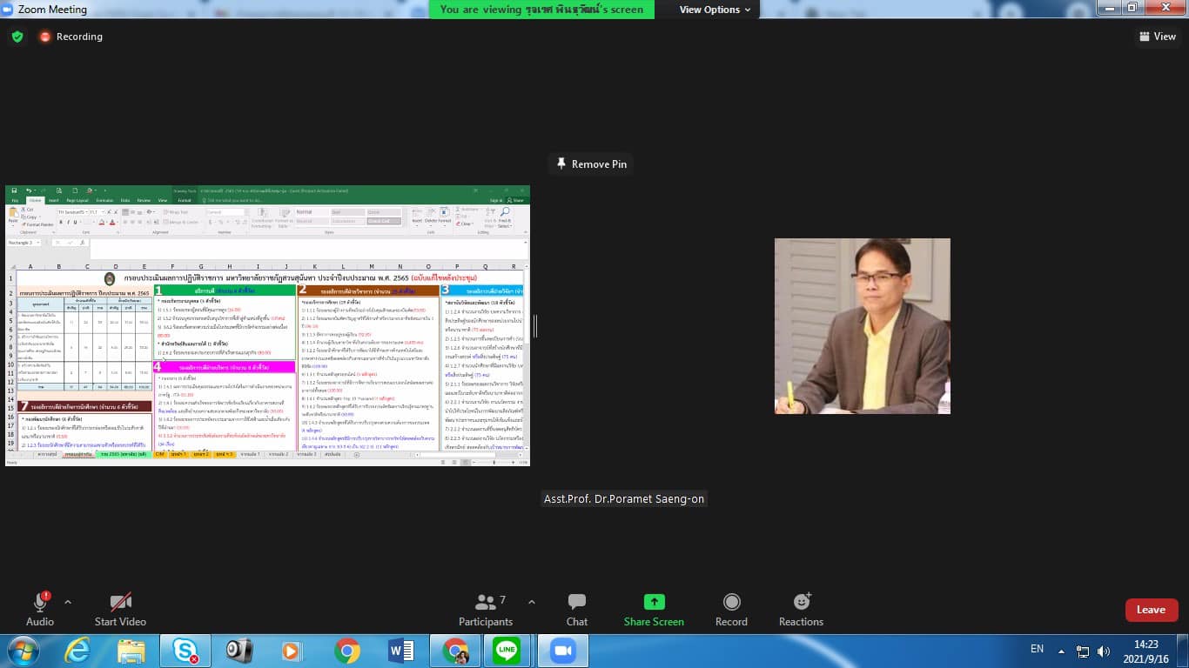
Task: Turn on camera with Start Video
Action: click(x=120, y=603)
